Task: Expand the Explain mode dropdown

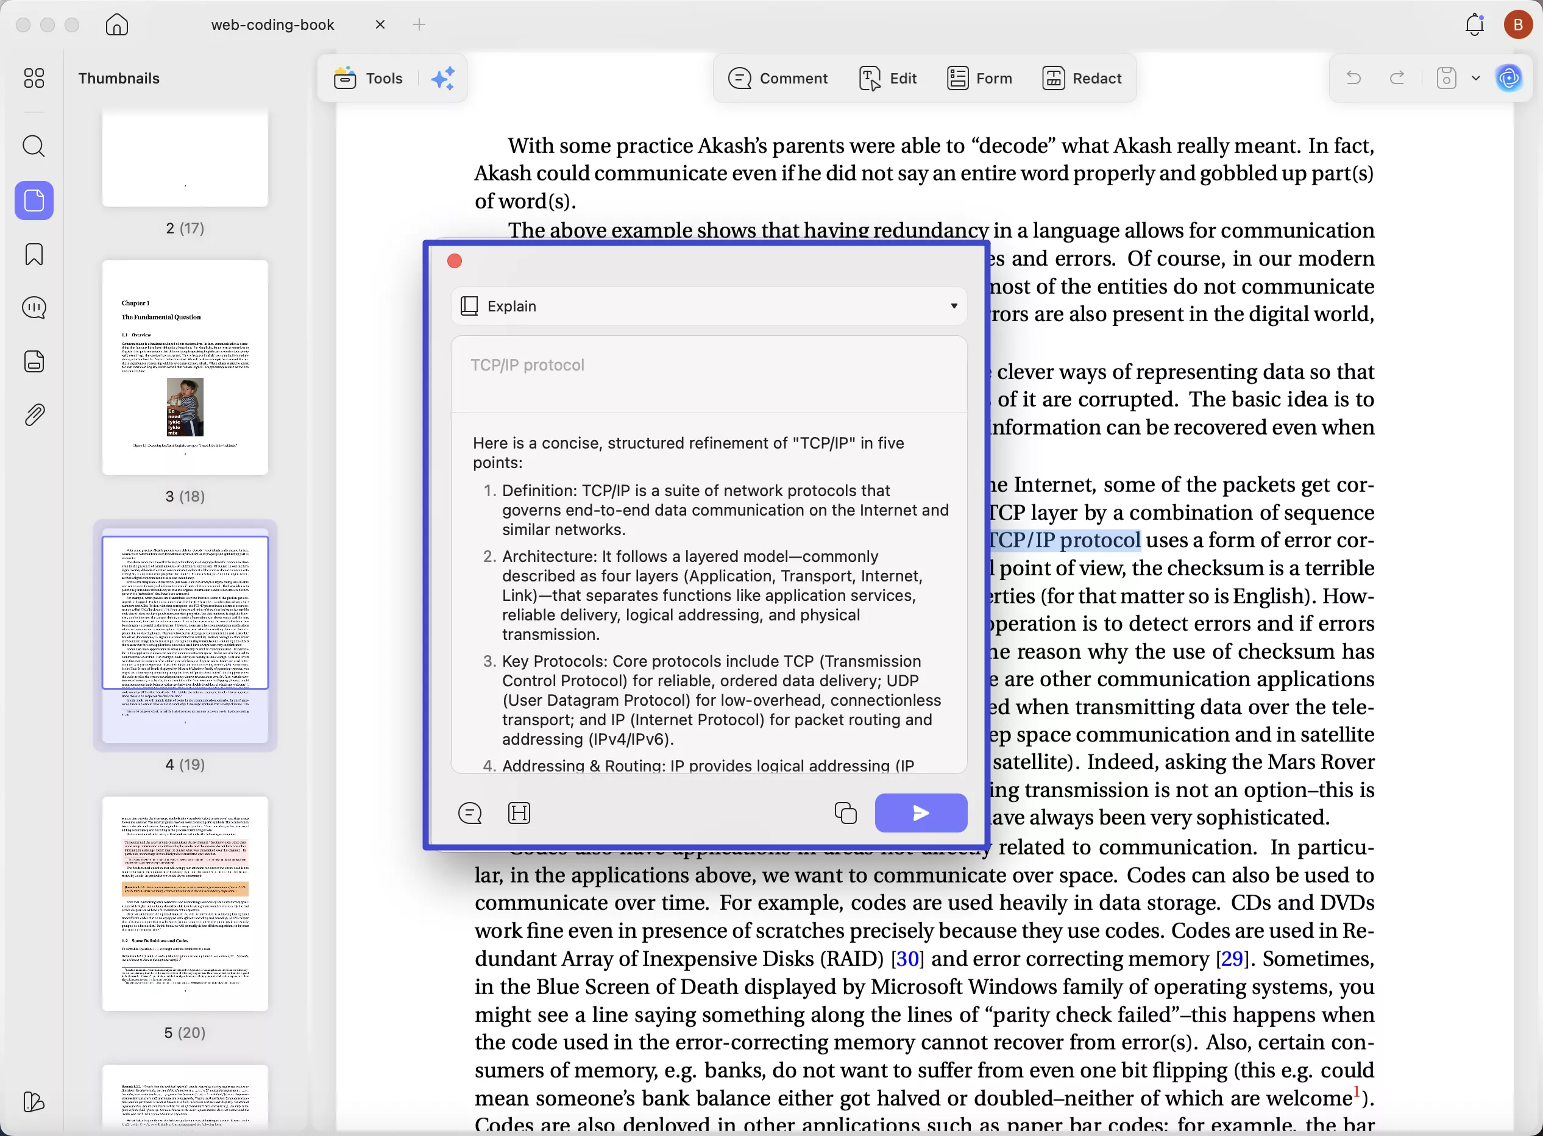Action: coord(954,306)
